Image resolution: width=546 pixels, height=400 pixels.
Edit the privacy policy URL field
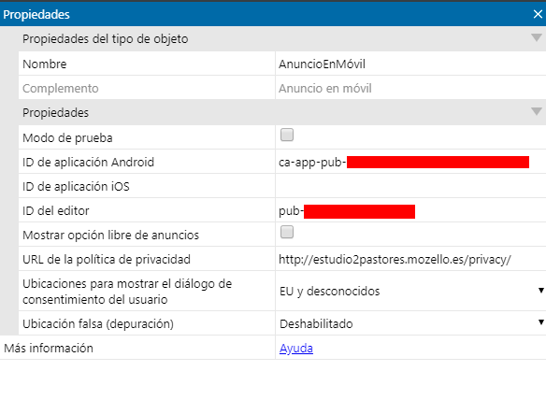tap(410, 260)
